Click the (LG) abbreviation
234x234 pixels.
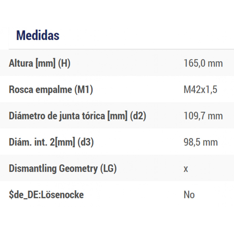(108, 168)
